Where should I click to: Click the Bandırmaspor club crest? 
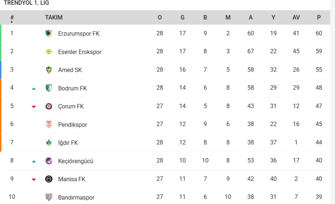(x=49, y=197)
